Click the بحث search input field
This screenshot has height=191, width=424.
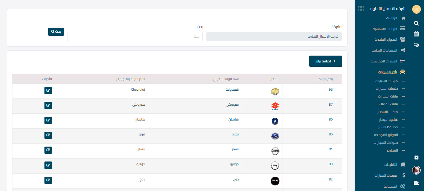pyautogui.click(x=135, y=36)
